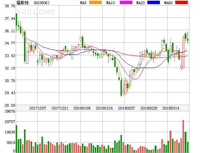Select the blue MA20 legend swatch
This screenshot has width=209, height=153.
coord(154,2)
